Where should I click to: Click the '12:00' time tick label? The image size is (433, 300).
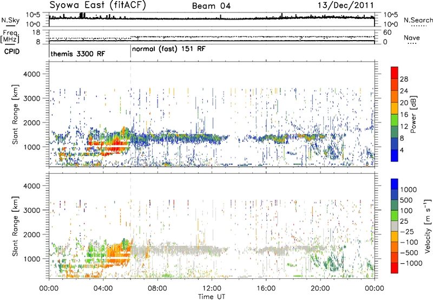pyautogui.click(x=212, y=289)
